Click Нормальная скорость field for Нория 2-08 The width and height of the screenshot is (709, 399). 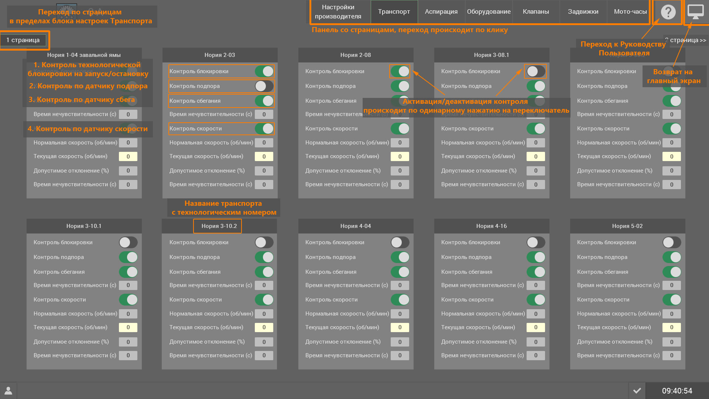[400, 143]
